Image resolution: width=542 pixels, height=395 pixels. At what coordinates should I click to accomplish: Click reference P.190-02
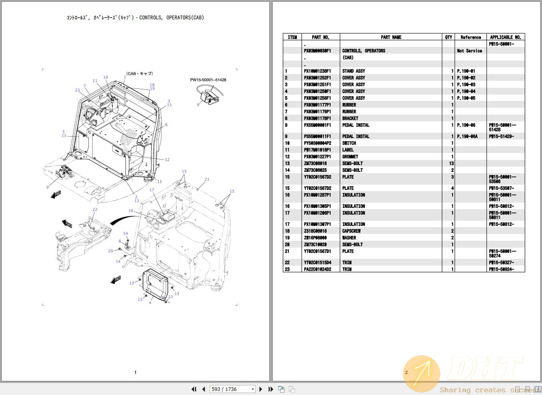[466, 78]
